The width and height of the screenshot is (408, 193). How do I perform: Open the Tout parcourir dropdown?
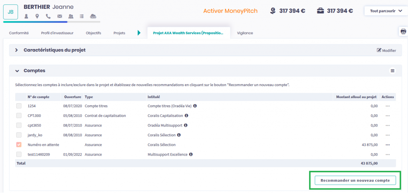(386, 11)
